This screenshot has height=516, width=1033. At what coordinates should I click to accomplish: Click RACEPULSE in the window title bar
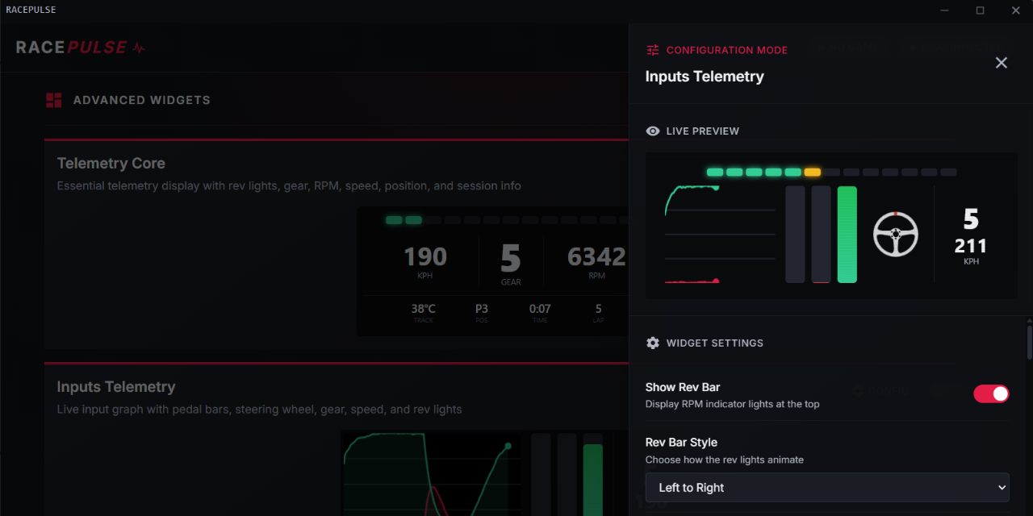click(x=31, y=10)
